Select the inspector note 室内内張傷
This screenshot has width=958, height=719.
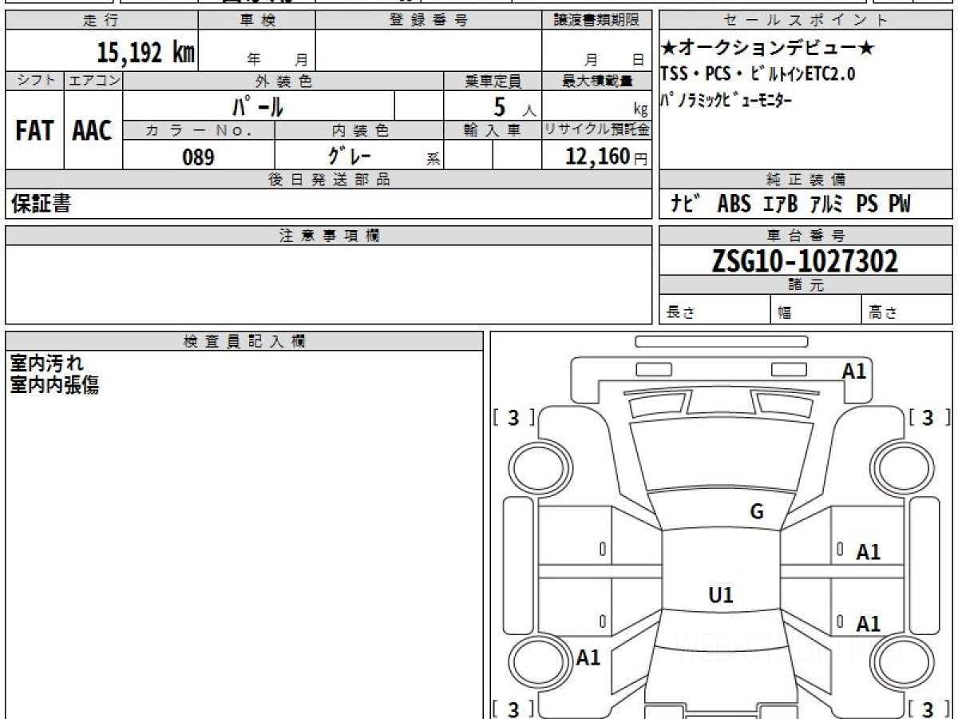click(54, 385)
